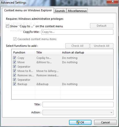Screen dimensions: 119x127
Task: Close the Advanced Settings window
Action: pos(113,2)
